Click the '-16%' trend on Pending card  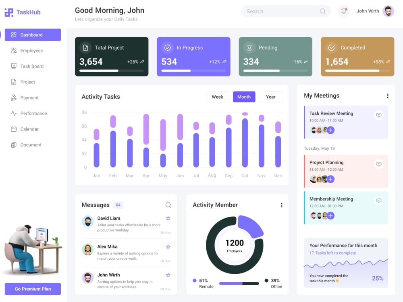point(300,62)
